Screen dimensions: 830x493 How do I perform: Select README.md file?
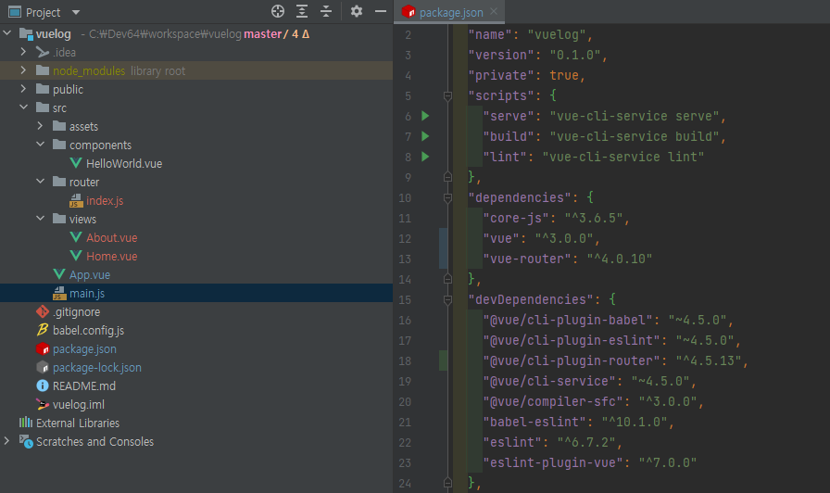click(x=84, y=386)
